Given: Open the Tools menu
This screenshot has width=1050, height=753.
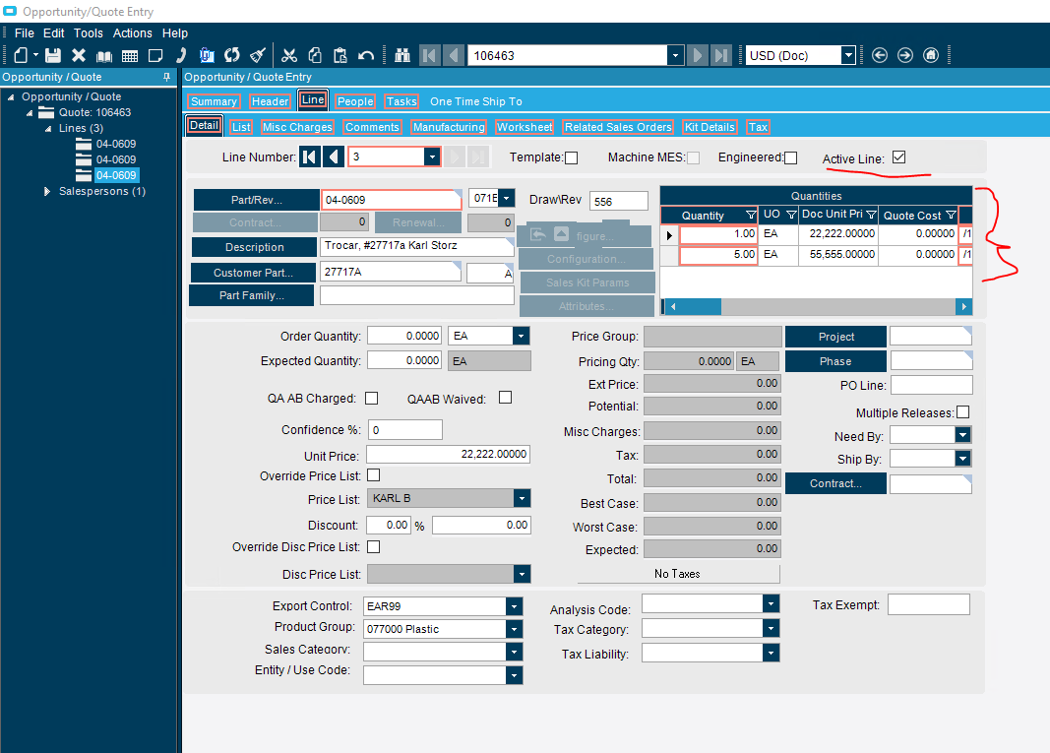Looking at the screenshot, I should (89, 33).
